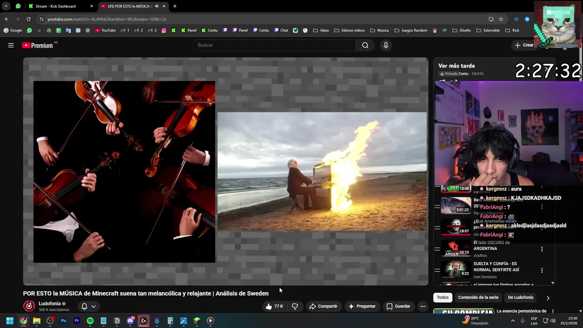Click the Buscar search field
The height and width of the screenshot is (328, 583).
click(275, 45)
